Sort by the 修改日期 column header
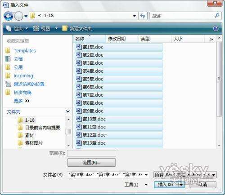Viewport: 225px width, 195px height. pos(122,39)
